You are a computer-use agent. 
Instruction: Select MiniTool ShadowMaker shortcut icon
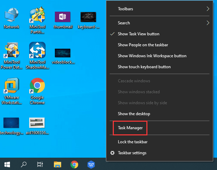coord(37,50)
